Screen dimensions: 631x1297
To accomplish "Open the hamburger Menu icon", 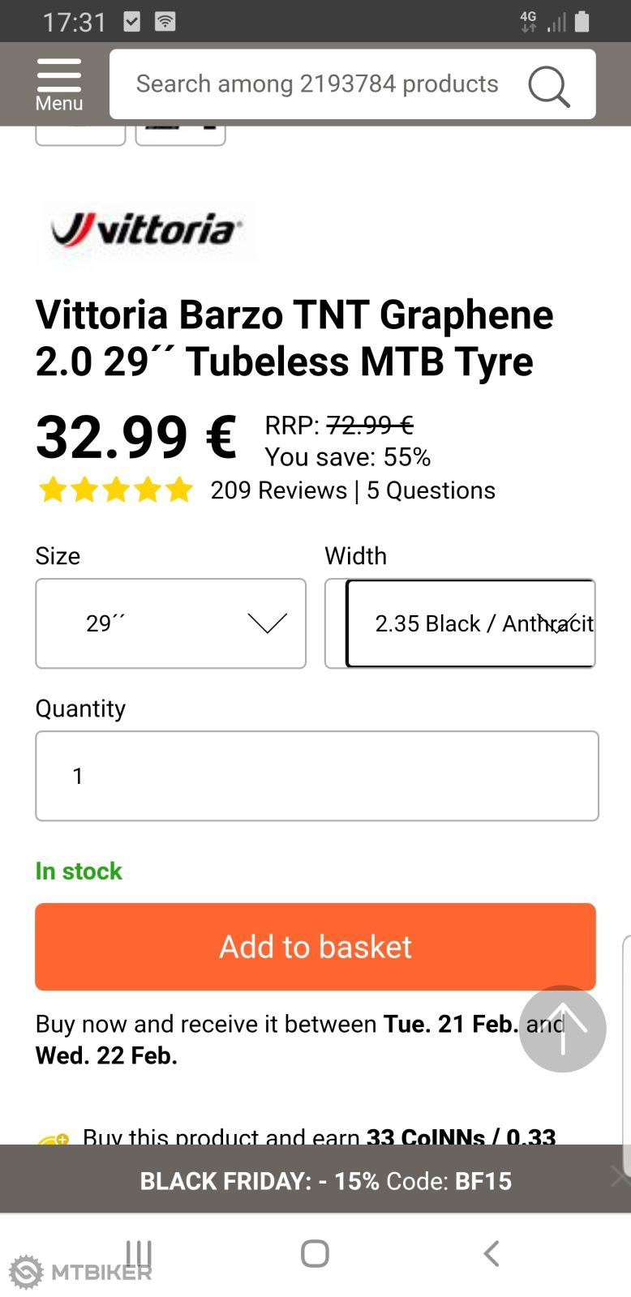I will tap(58, 84).
